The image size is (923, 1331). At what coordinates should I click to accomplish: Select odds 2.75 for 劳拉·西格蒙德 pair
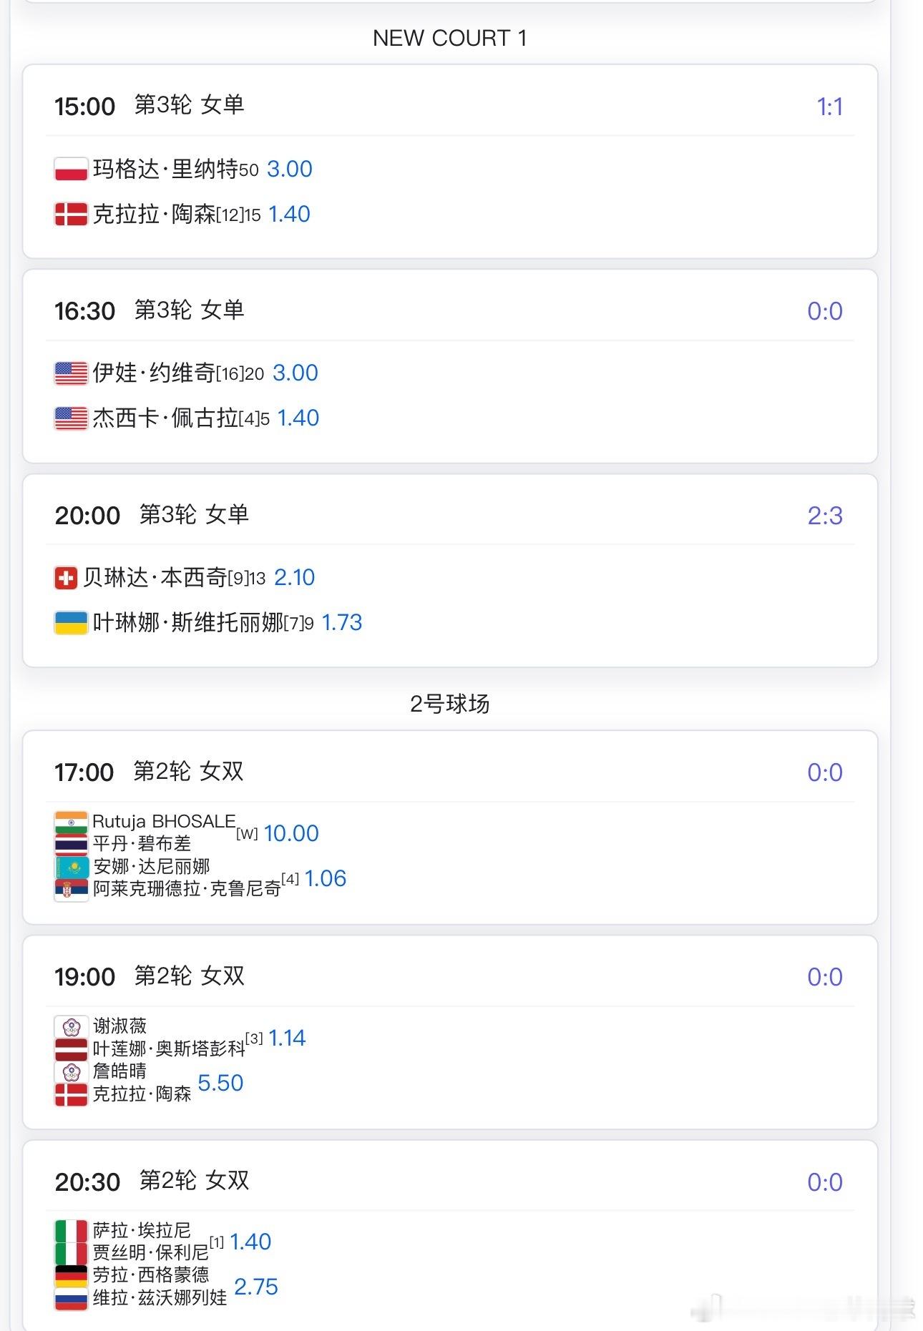(256, 1287)
